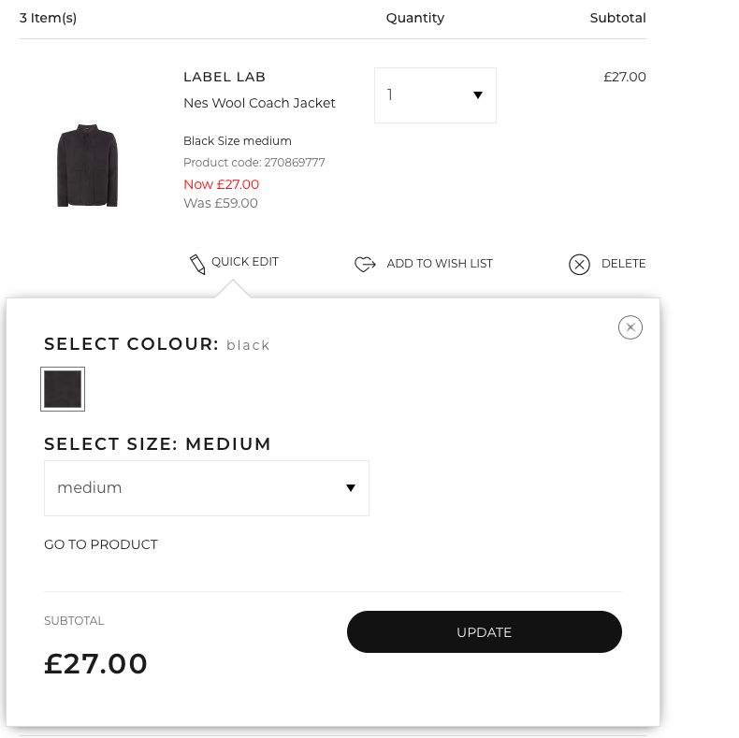Open the quantity dropdown

(435, 95)
